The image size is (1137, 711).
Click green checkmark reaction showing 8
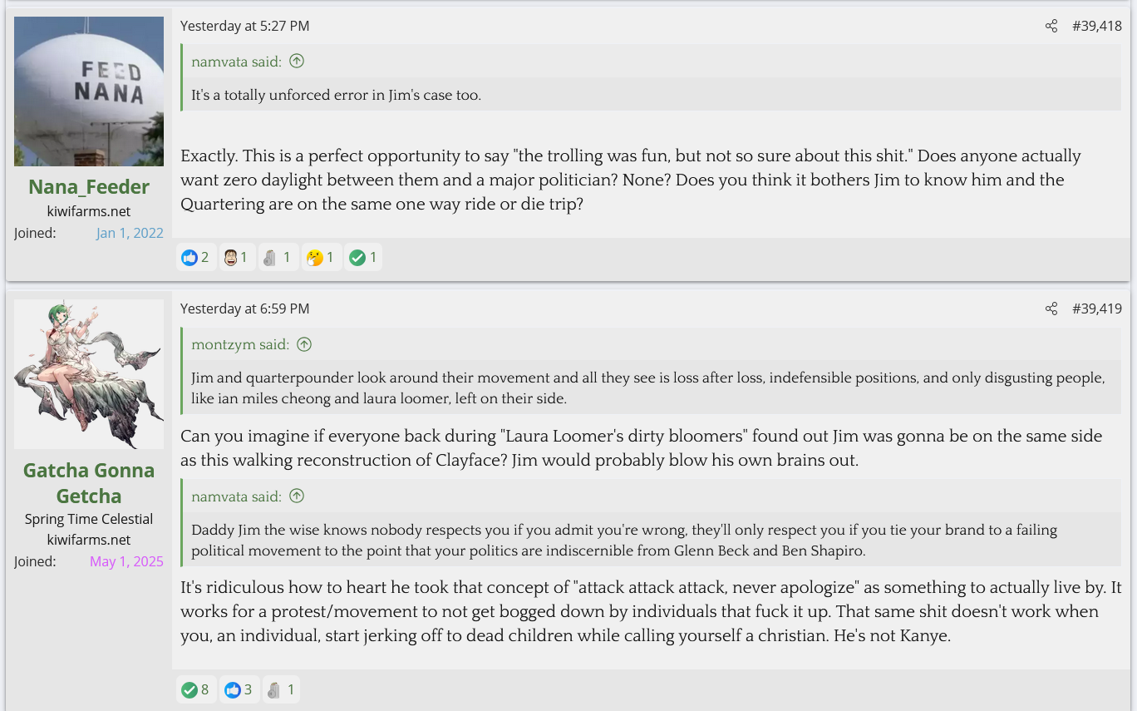coord(195,689)
